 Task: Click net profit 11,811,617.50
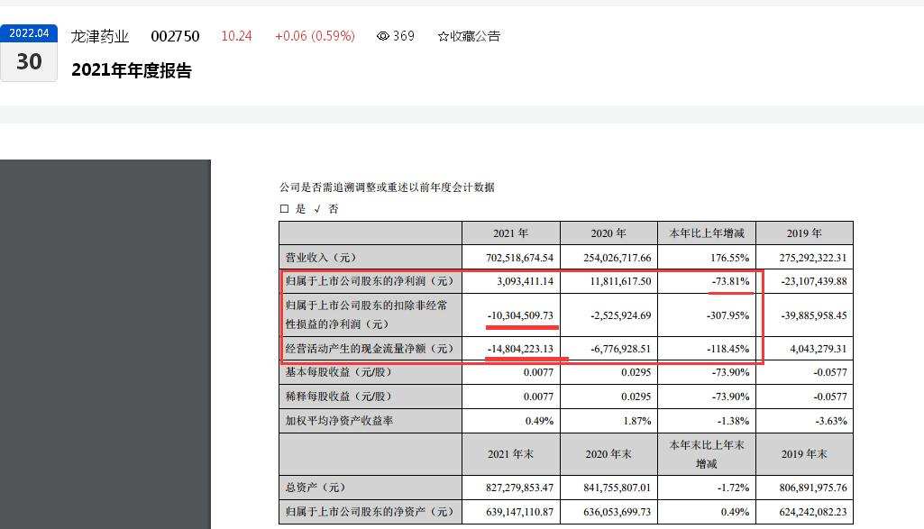click(x=620, y=281)
